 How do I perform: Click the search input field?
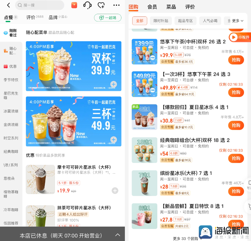(x=40, y=5)
